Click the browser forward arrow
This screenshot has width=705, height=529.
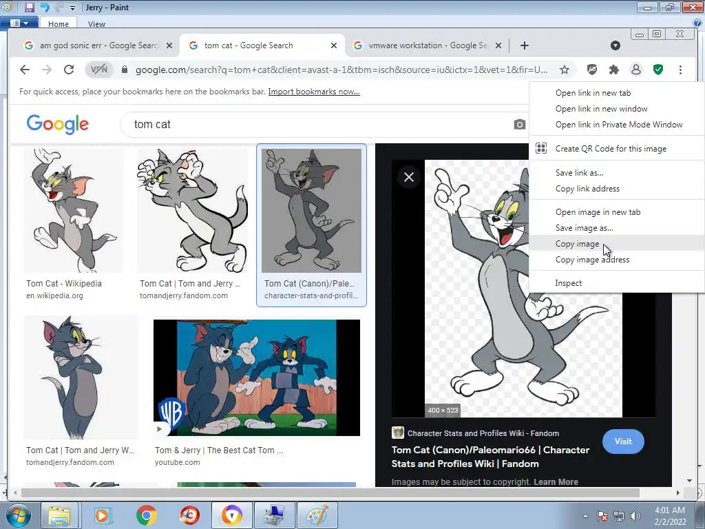[x=47, y=70]
